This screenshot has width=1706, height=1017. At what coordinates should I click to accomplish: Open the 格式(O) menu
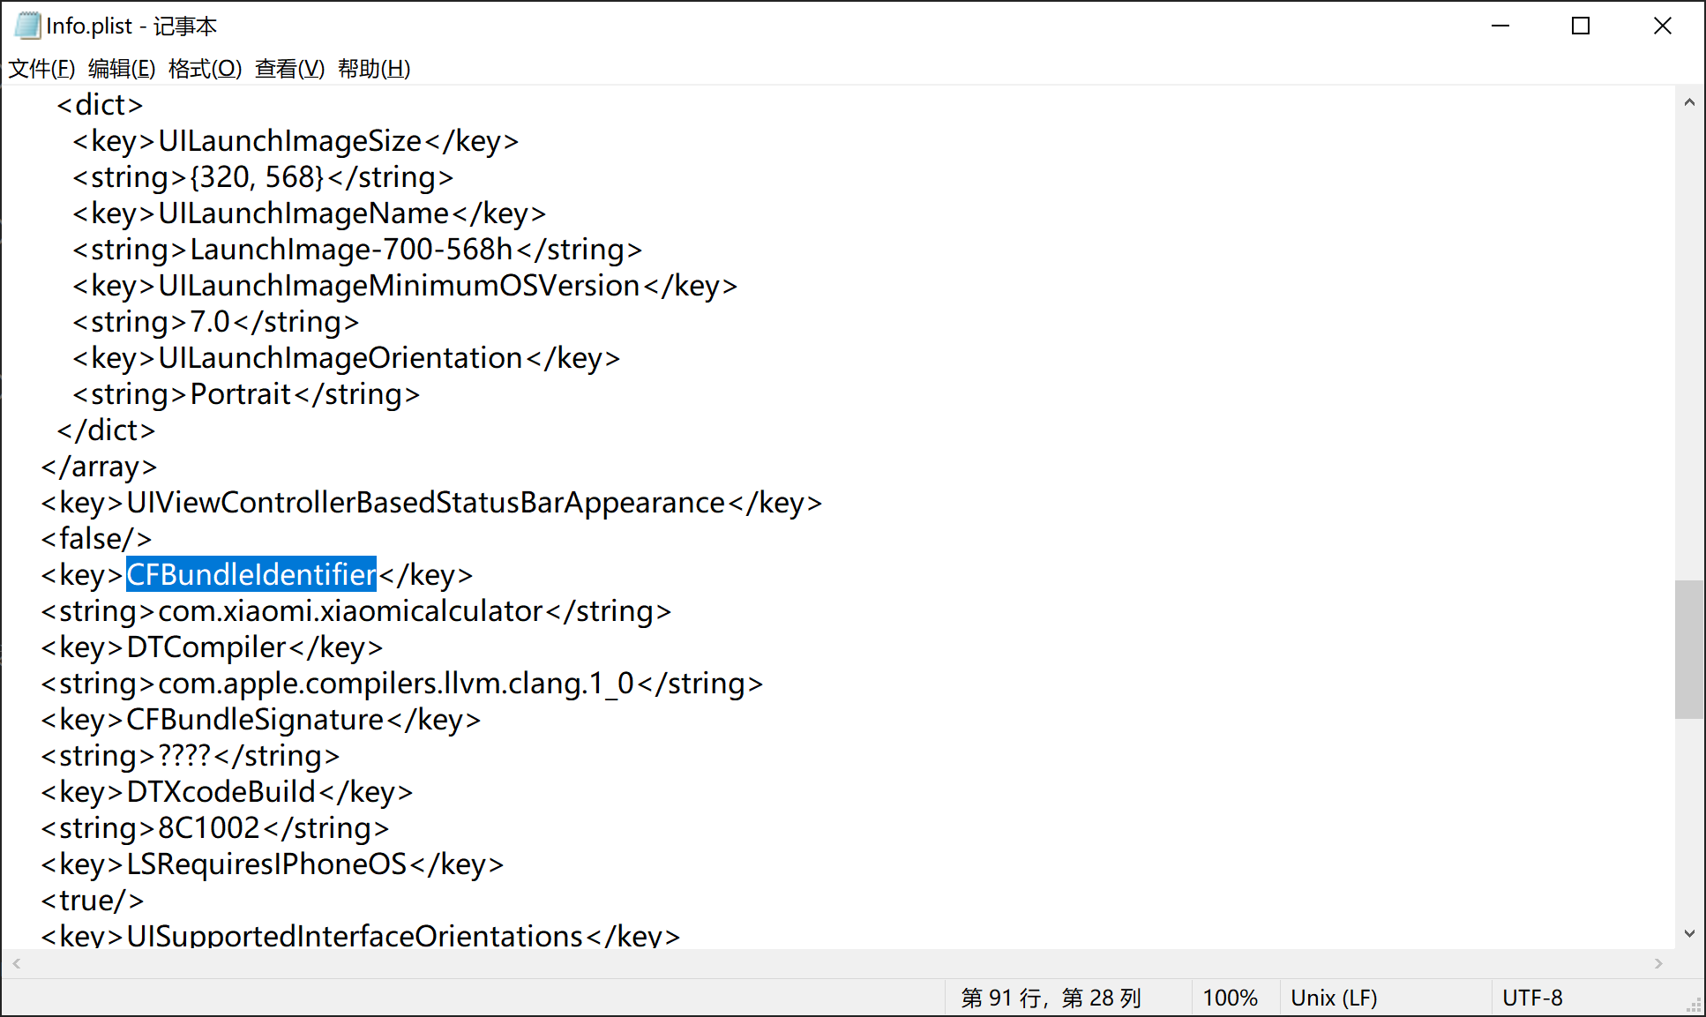205,69
